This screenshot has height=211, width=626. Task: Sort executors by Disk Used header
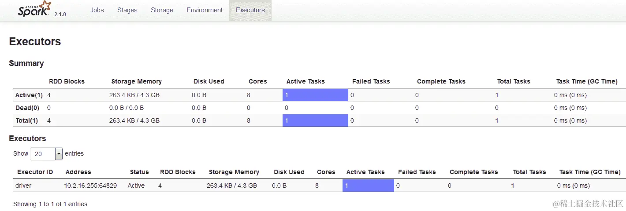point(289,172)
